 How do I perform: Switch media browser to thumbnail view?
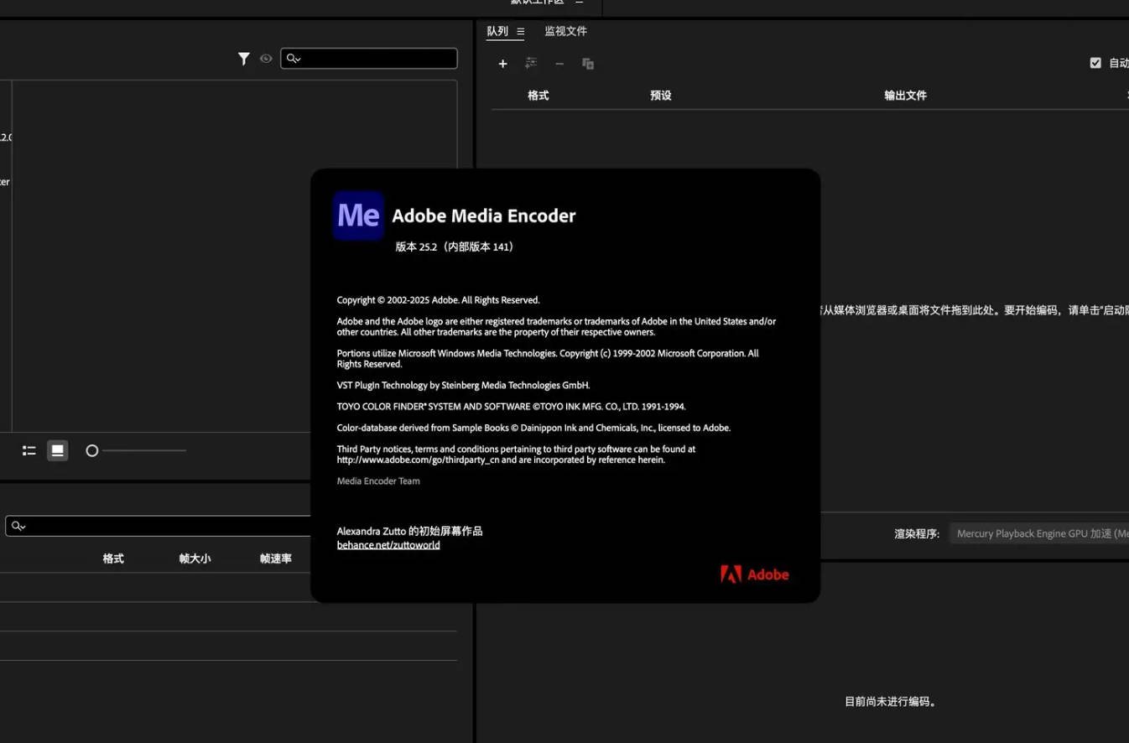57,450
